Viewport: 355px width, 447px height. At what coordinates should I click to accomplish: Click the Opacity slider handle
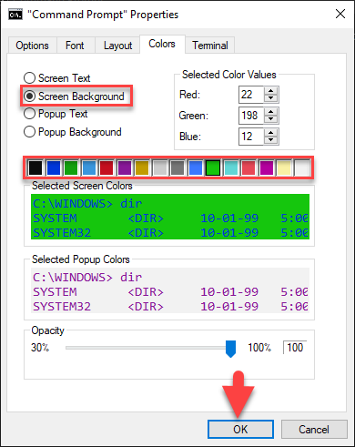(x=230, y=349)
